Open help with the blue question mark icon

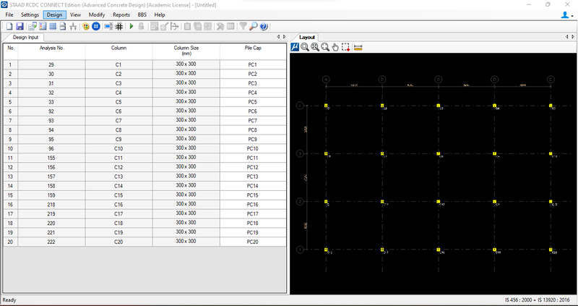click(263, 26)
